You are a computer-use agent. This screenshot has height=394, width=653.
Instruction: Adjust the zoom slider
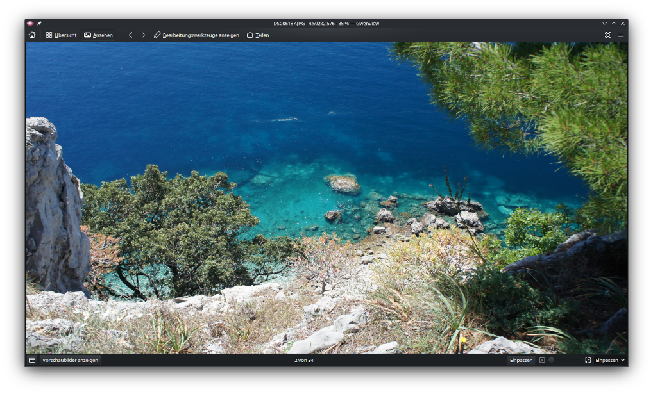click(x=564, y=361)
